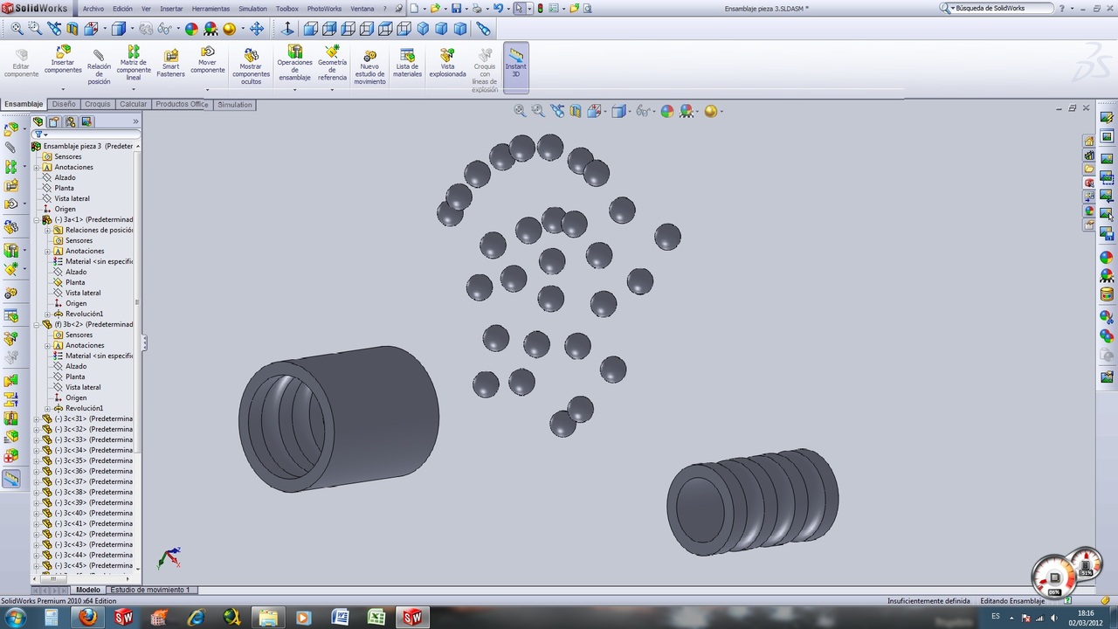Switch to Calcular tab
Viewport: 1118px width, 629px height.
tap(134, 104)
